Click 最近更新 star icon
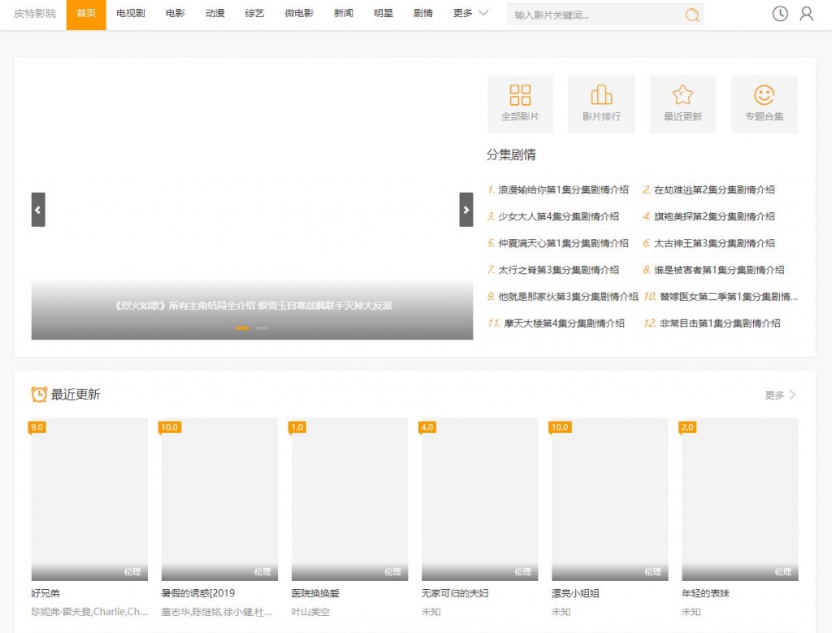 tap(682, 95)
